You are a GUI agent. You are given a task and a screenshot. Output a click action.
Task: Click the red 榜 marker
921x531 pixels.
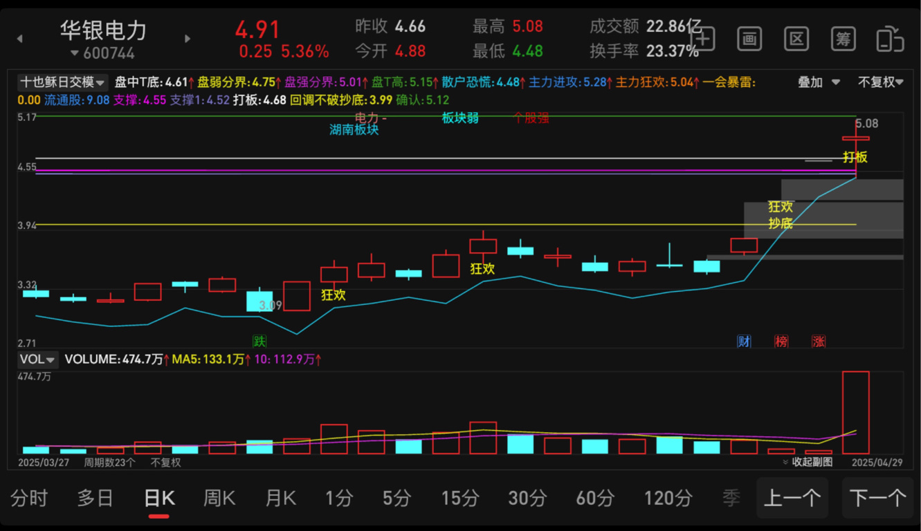pyautogui.click(x=781, y=341)
